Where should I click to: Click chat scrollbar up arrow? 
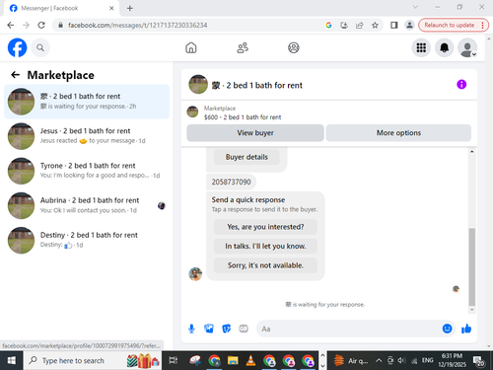pyautogui.click(x=472, y=151)
